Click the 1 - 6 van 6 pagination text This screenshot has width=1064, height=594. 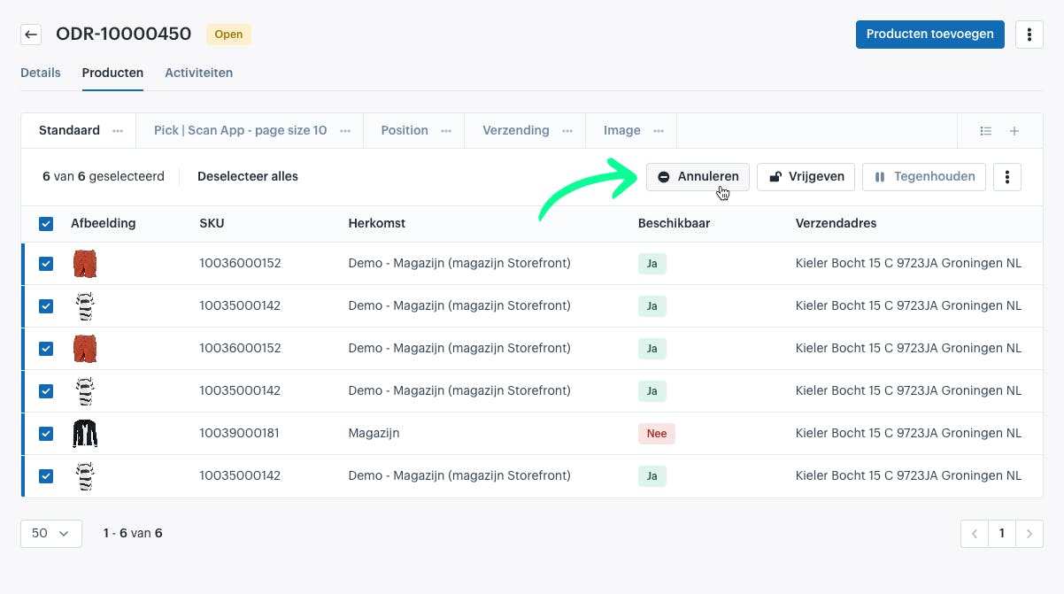point(133,534)
